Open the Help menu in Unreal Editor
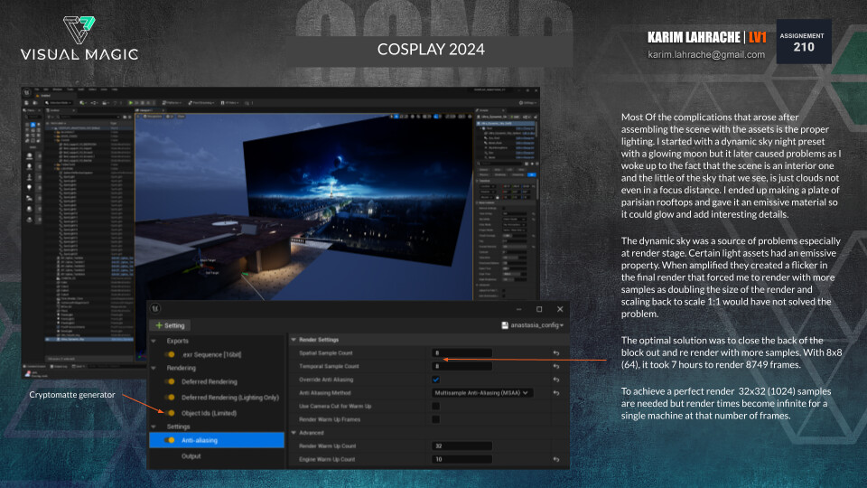The image size is (867, 488). click(115, 89)
